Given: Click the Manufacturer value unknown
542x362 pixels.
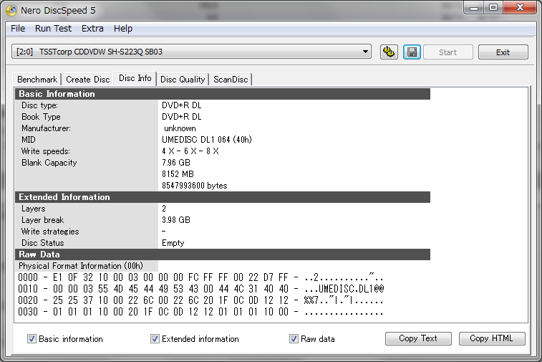Looking at the screenshot, I should click(x=180, y=128).
